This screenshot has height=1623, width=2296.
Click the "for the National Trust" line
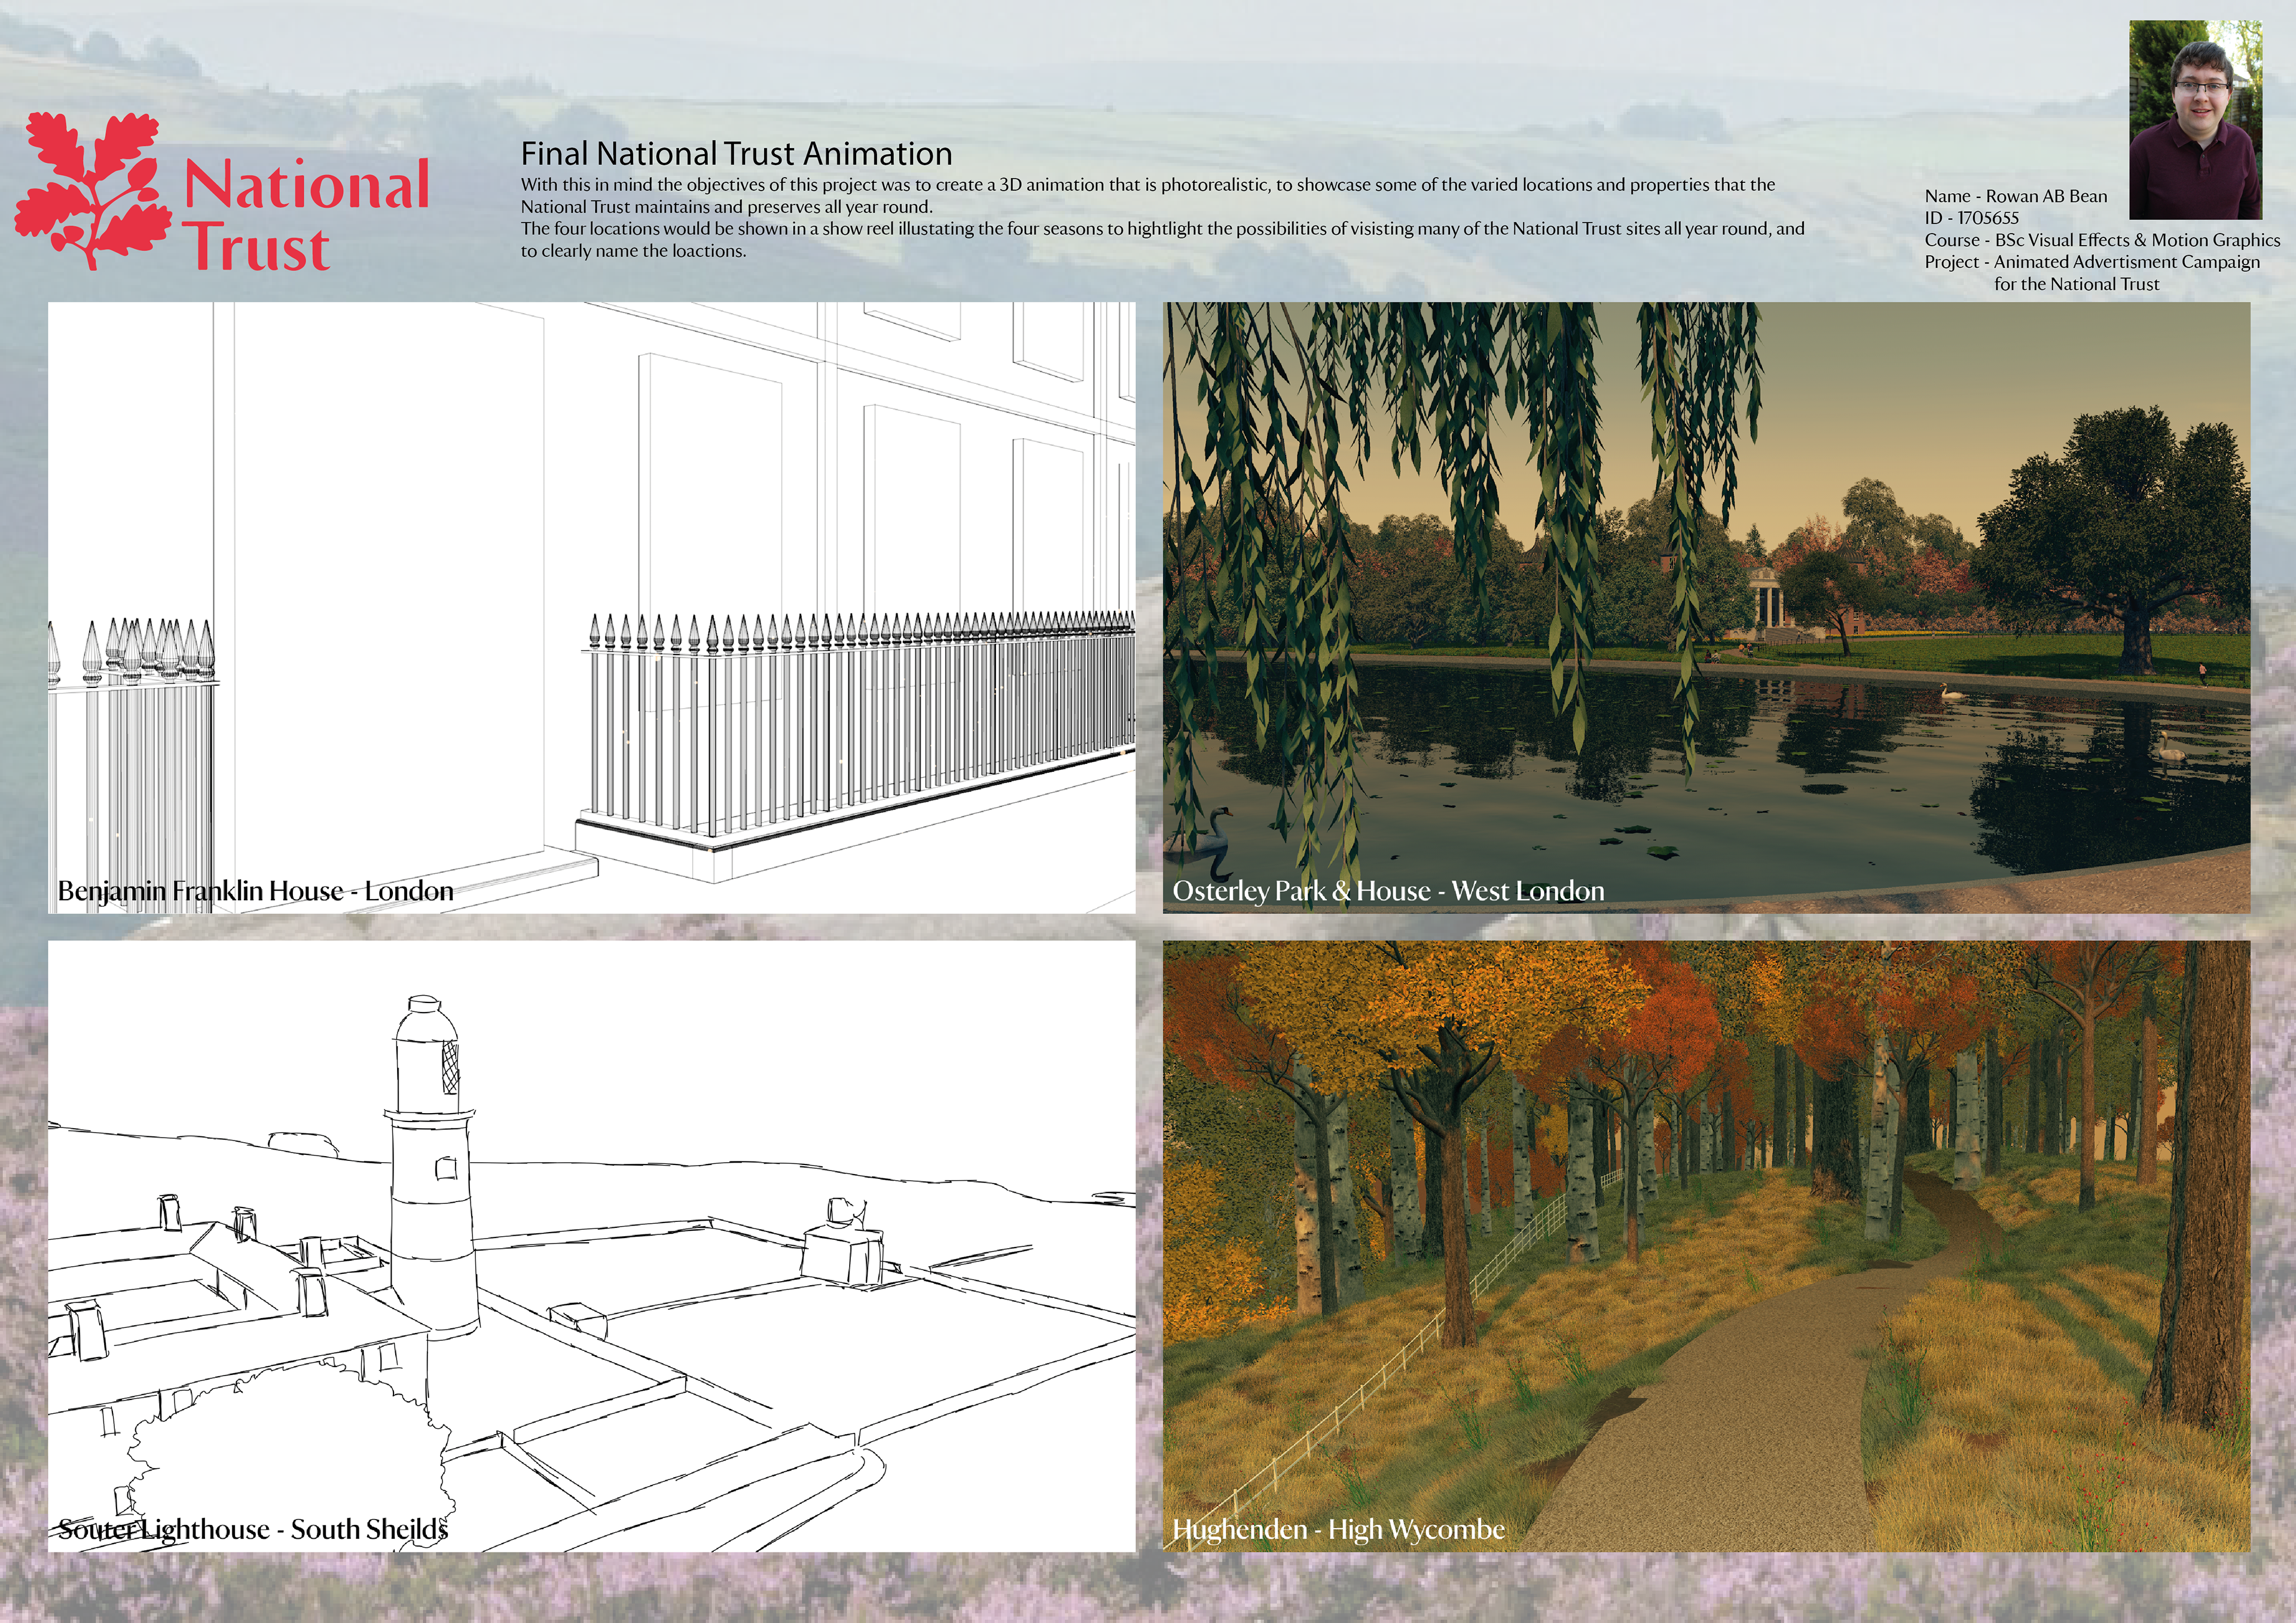2077,284
